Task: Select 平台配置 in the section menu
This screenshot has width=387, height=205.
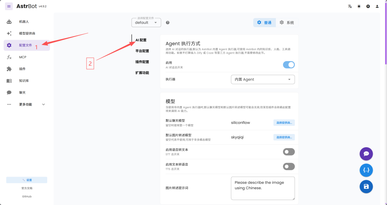Action: pyautogui.click(x=142, y=51)
